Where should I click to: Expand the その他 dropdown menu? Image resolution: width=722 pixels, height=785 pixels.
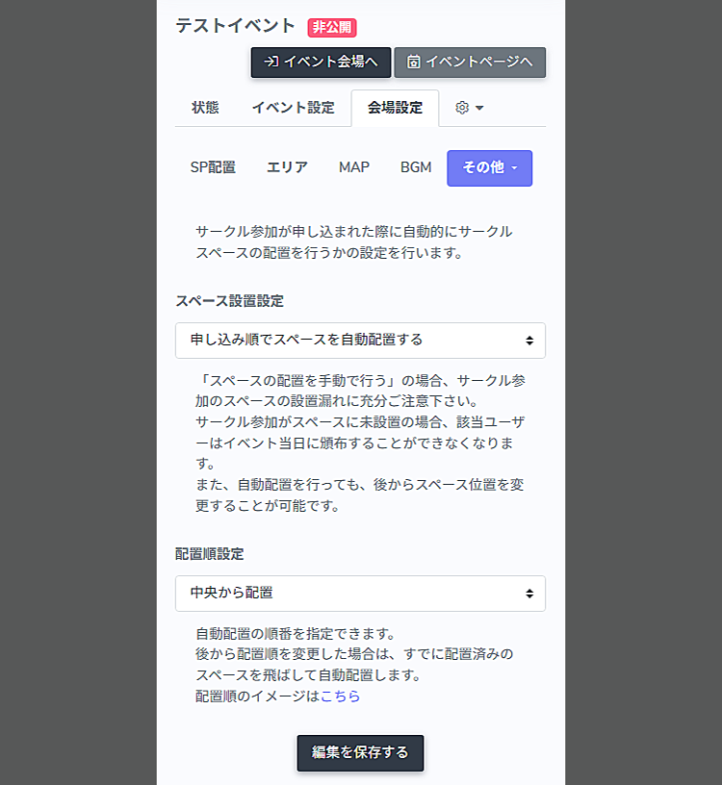[x=489, y=167]
